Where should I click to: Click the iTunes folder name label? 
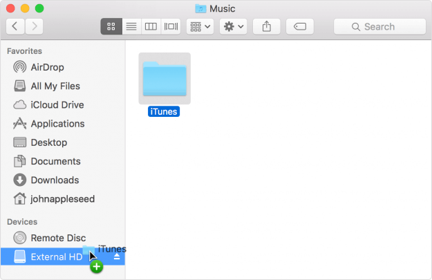point(164,111)
